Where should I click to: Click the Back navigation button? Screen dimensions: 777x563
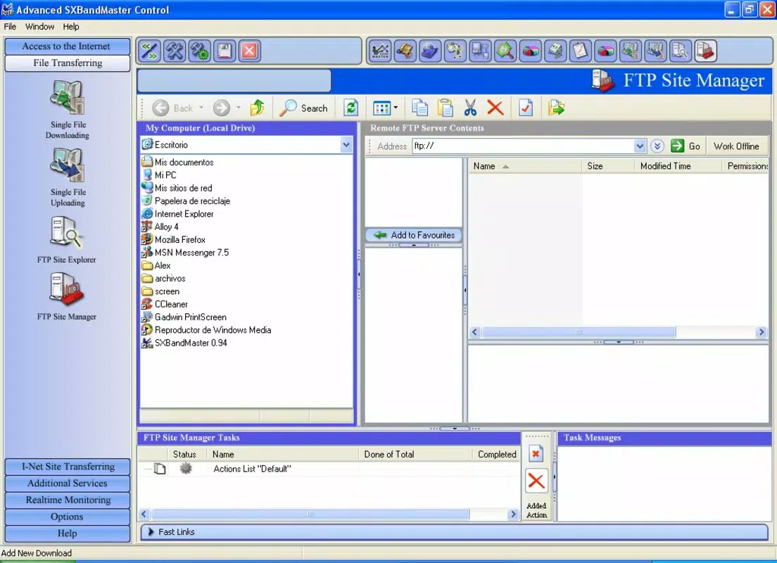pyautogui.click(x=173, y=108)
